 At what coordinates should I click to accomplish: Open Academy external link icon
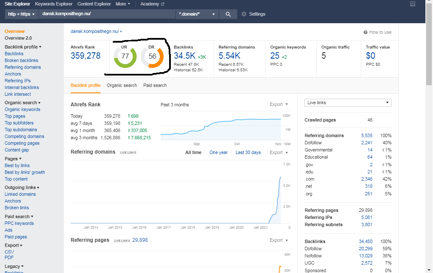[x=162, y=4]
